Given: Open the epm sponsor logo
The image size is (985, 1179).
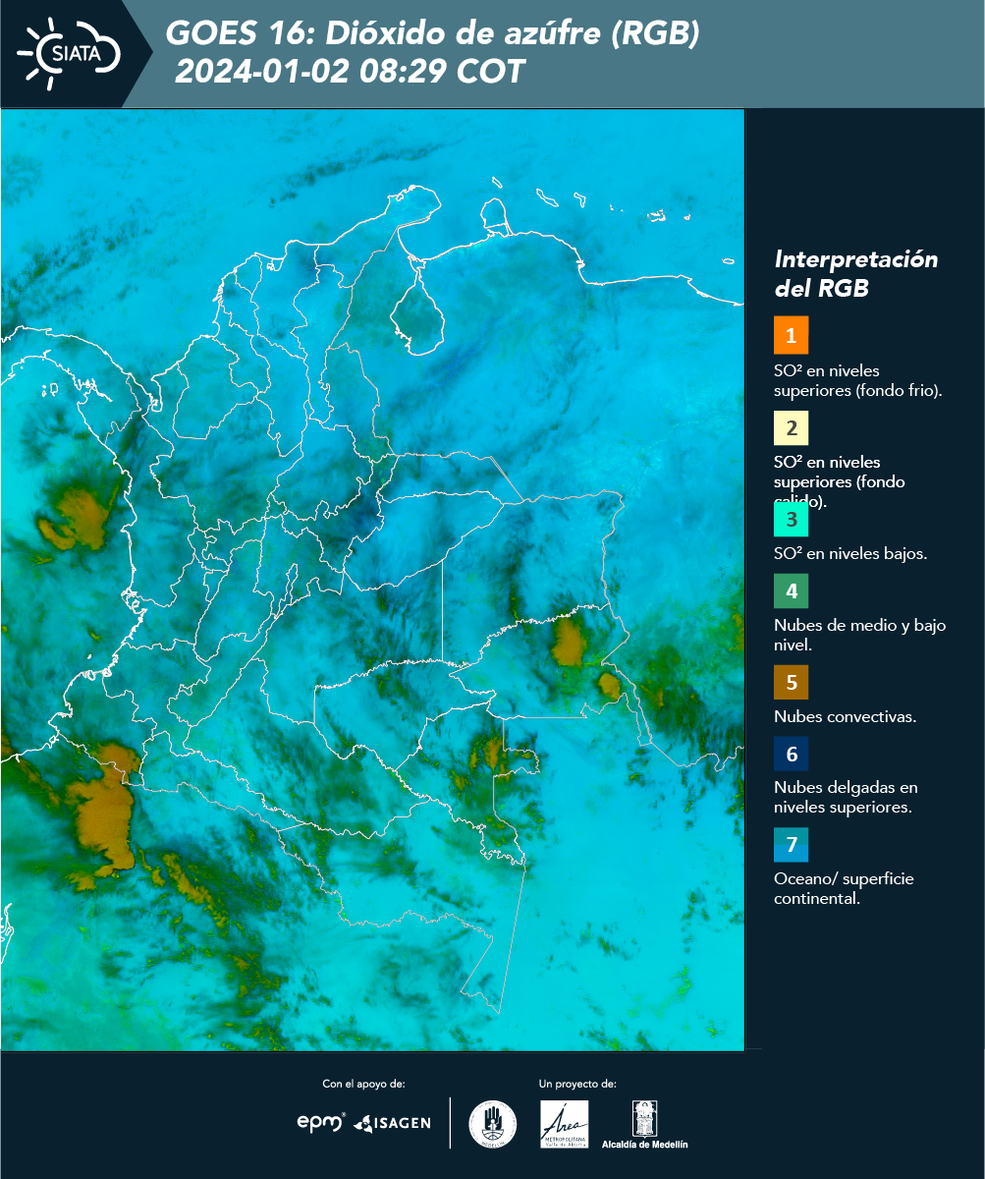Looking at the screenshot, I should [321, 1122].
